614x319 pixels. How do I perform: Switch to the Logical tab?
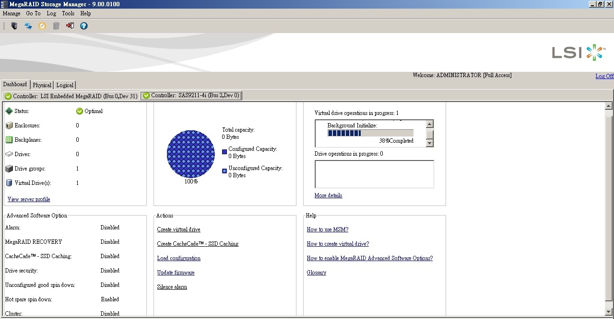65,85
